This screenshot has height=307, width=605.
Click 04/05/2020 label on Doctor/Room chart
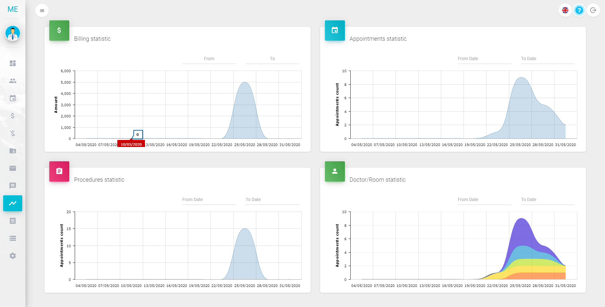361,286
